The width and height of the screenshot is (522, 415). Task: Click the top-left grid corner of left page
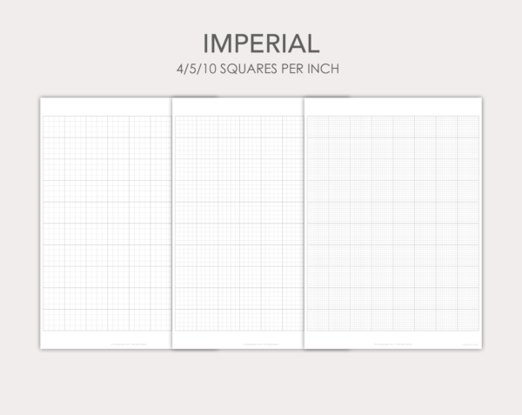pyautogui.click(x=43, y=116)
